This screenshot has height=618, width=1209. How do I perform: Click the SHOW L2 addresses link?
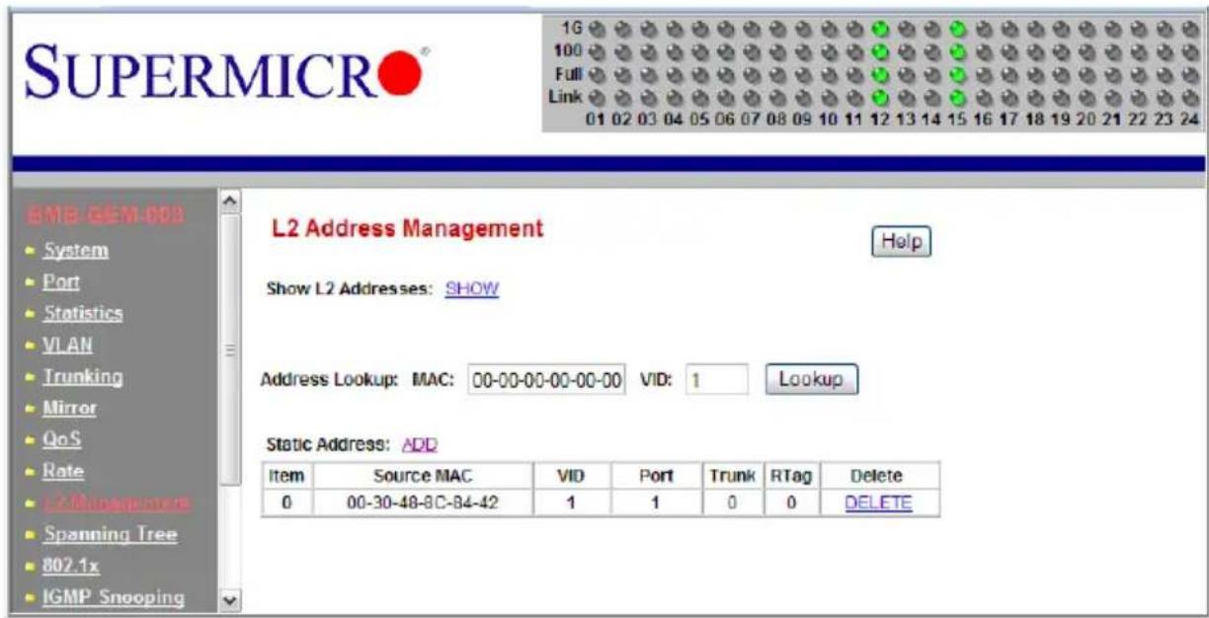(473, 290)
